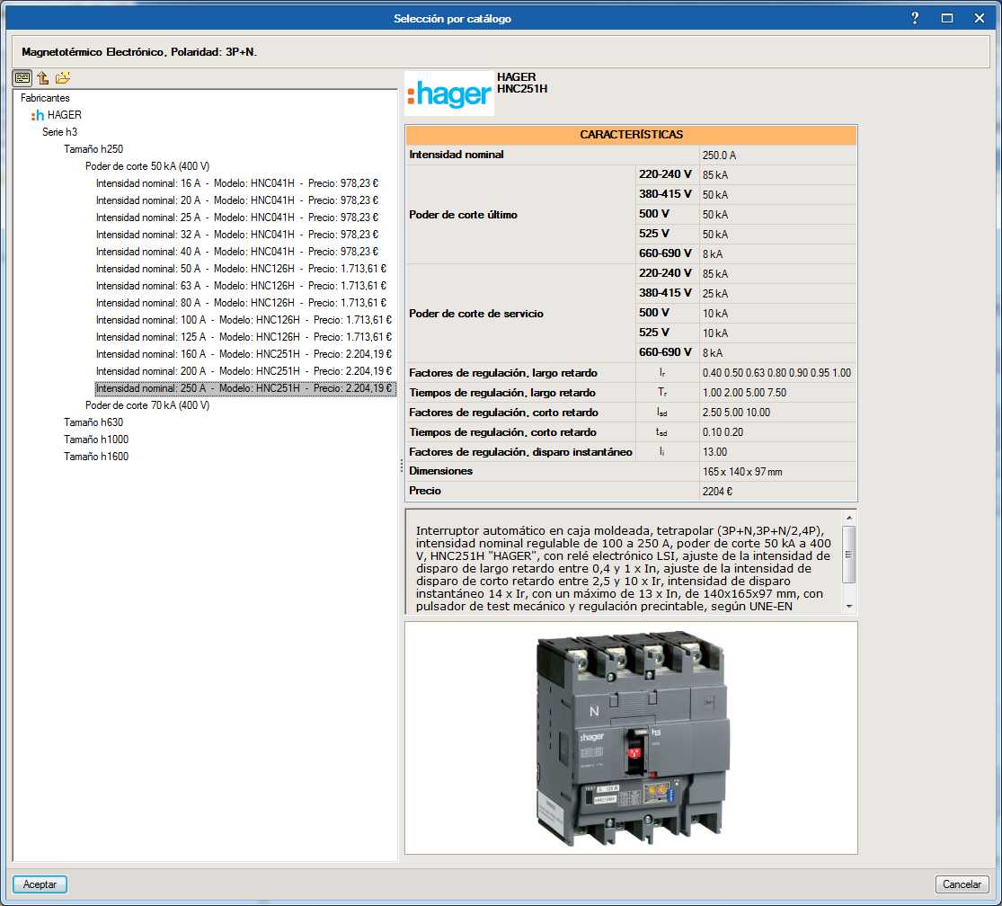
Task: Click the Cancelar button
Action: pos(962,884)
